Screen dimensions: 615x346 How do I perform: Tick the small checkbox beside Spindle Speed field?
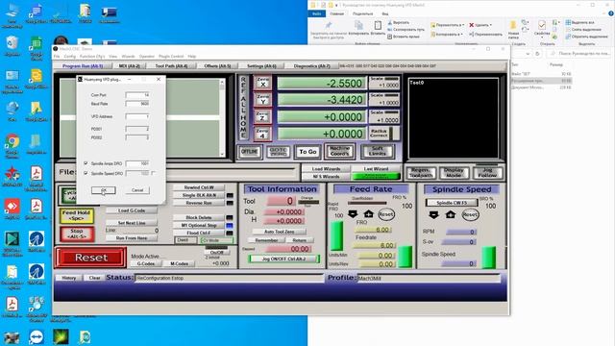pos(154,173)
